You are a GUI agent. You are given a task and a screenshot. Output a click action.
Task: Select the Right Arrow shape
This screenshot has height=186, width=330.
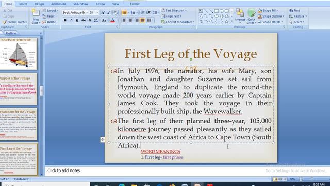217,16
